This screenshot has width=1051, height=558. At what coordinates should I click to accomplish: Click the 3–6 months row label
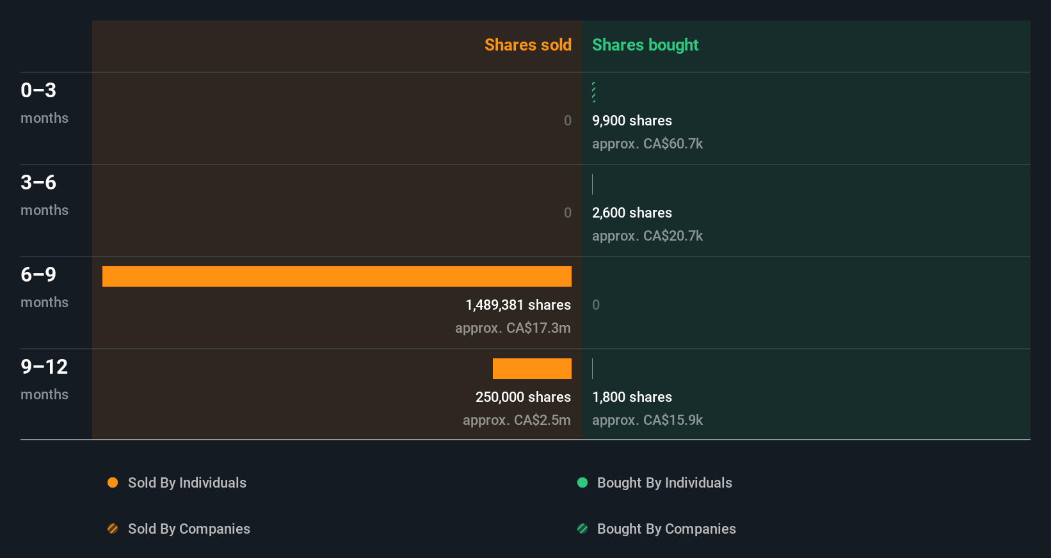point(44,195)
